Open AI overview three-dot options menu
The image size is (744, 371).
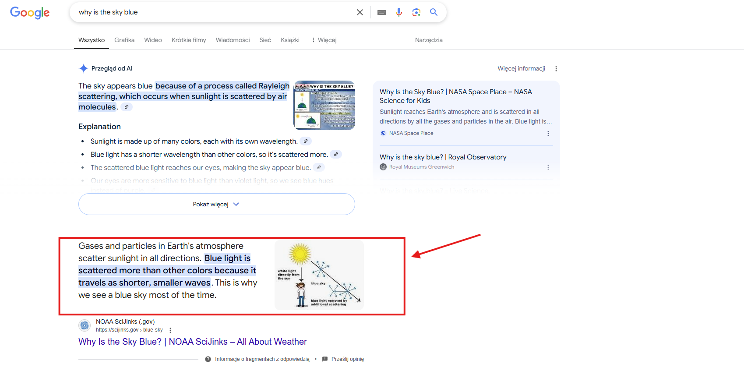556,69
